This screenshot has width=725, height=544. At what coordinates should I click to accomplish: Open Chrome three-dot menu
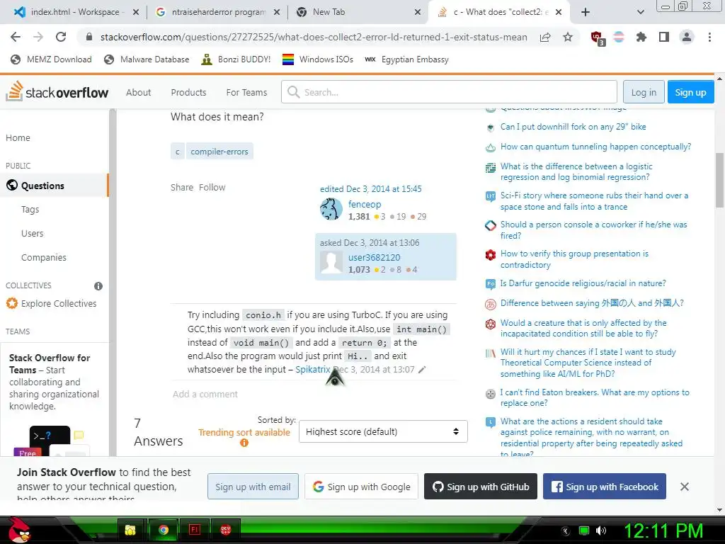click(x=709, y=37)
